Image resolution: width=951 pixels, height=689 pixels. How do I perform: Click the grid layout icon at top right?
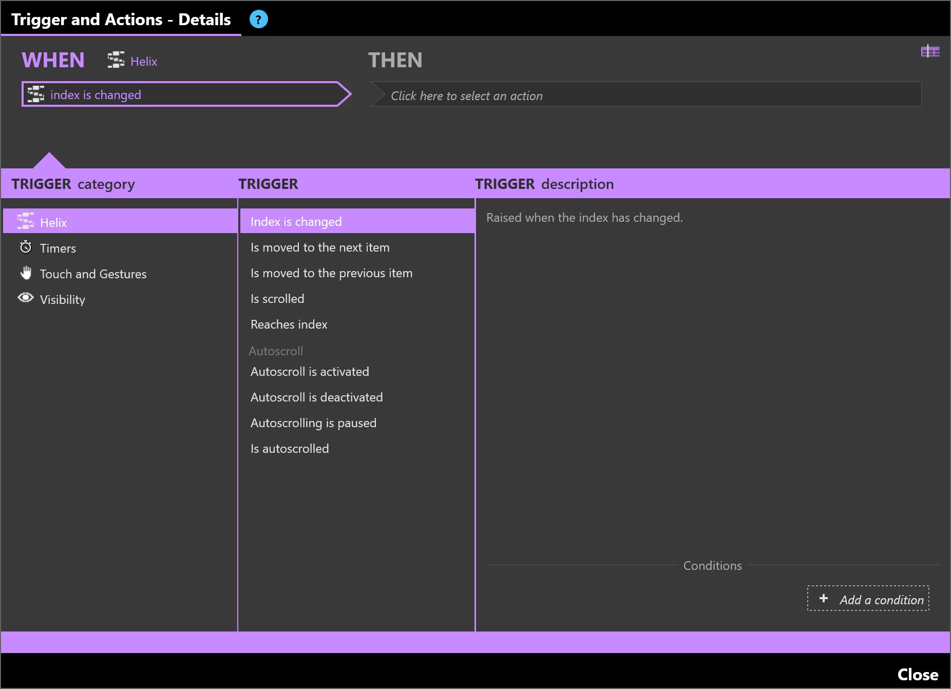click(x=930, y=51)
